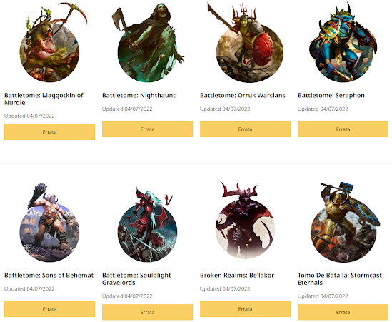Open Errata for Maggotkin of Nurgle

pyautogui.click(x=49, y=132)
